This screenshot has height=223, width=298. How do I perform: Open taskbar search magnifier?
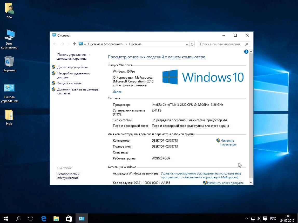[x=18, y=218]
